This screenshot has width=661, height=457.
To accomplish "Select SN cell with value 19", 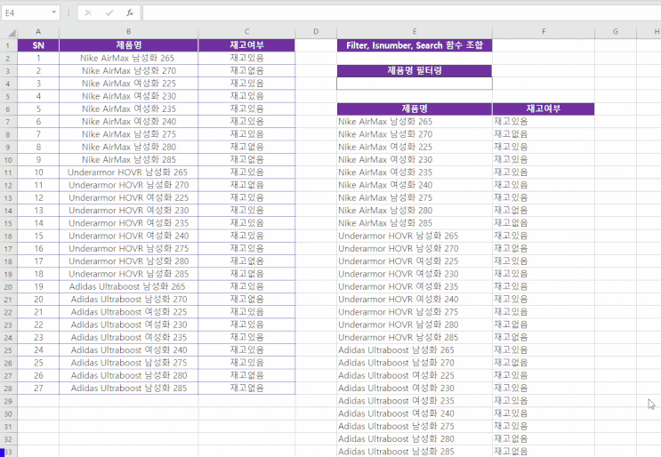I will (x=38, y=286).
